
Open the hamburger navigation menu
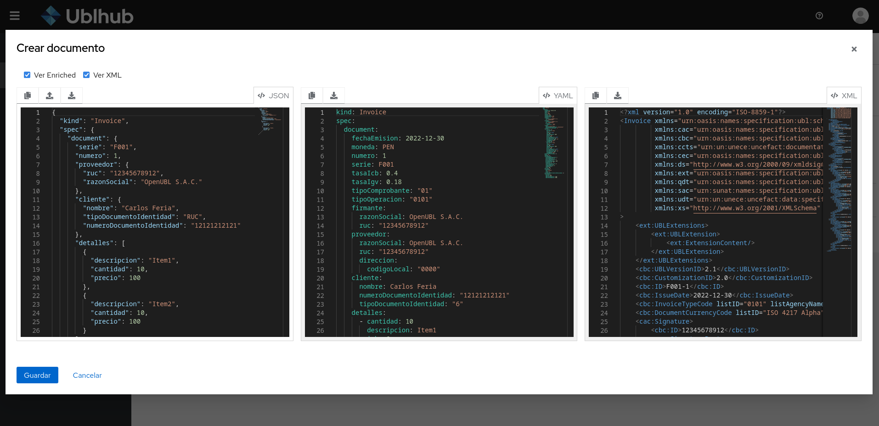15,16
